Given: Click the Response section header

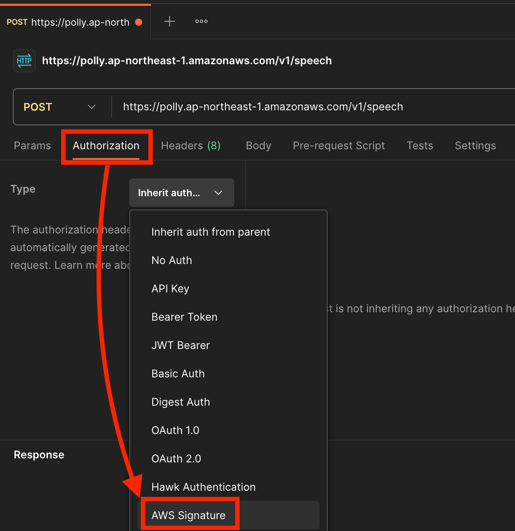Looking at the screenshot, I should click(x=39, y=455).
